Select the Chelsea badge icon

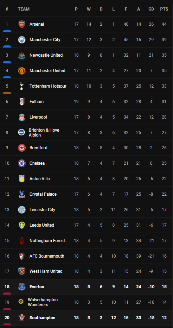click(22, 163)
